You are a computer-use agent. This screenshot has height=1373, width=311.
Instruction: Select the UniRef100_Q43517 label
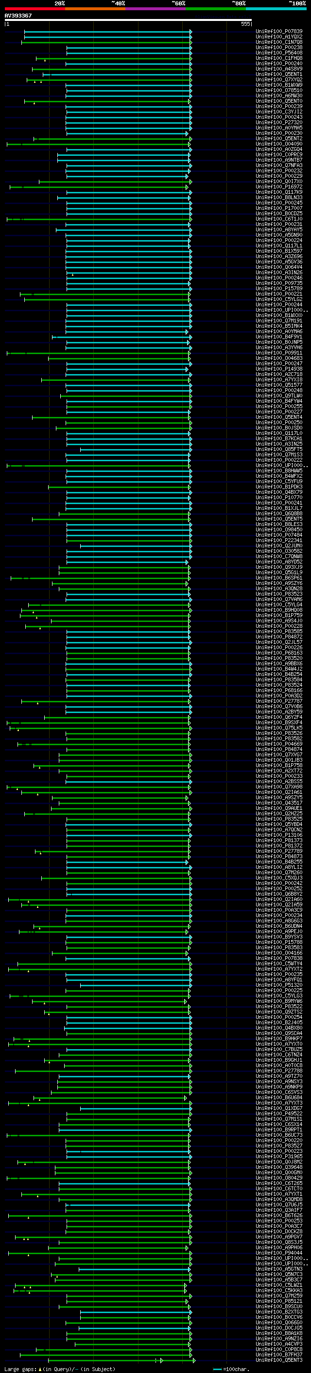tap(279, 803)
